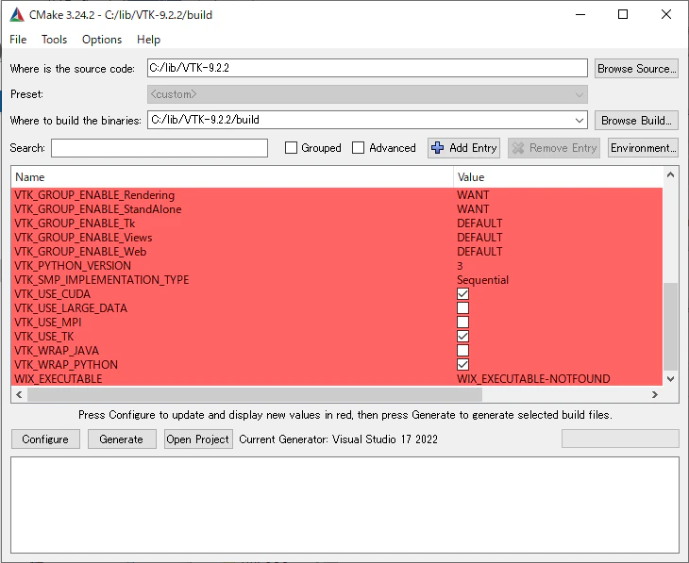This screenshot has width=689, height=563.
Task: Click the scroll down arrow of cache list
Action: 670,379
